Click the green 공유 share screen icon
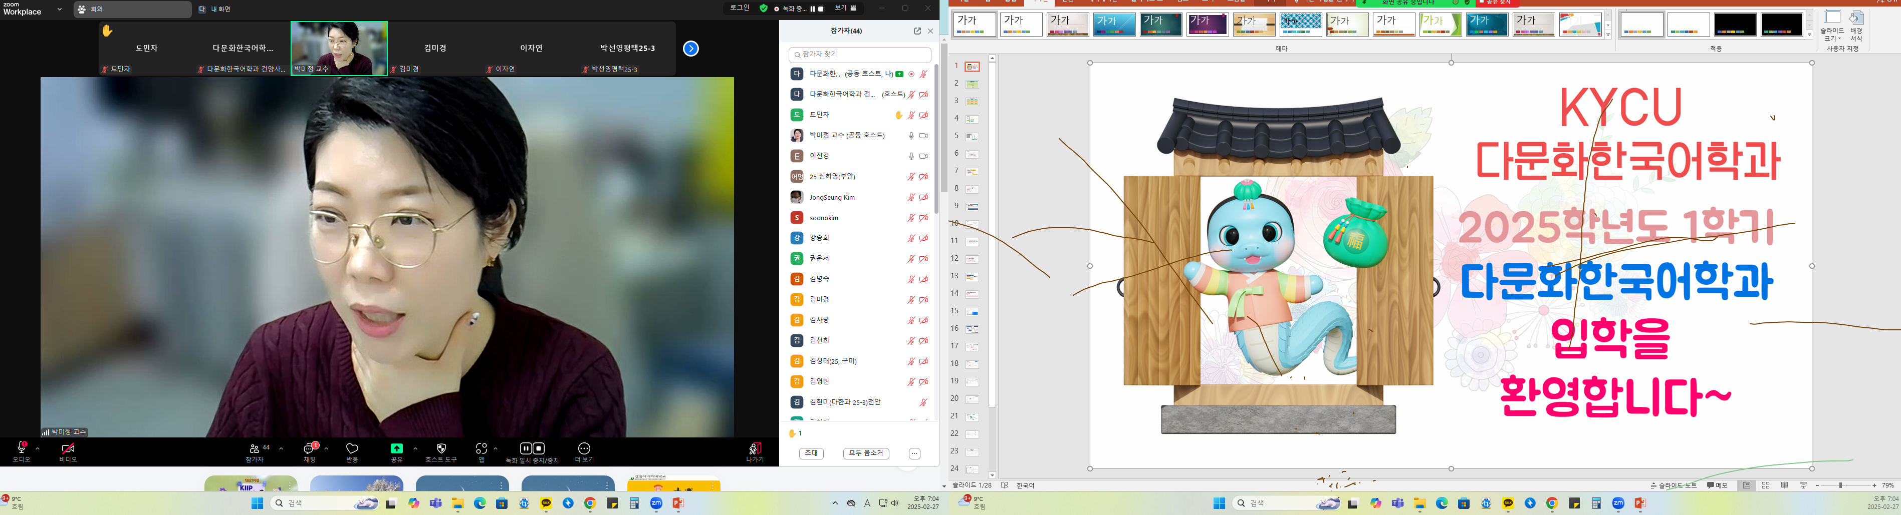Image resolution: width=1901 pixels, height=515 pixels. point(396,448)
